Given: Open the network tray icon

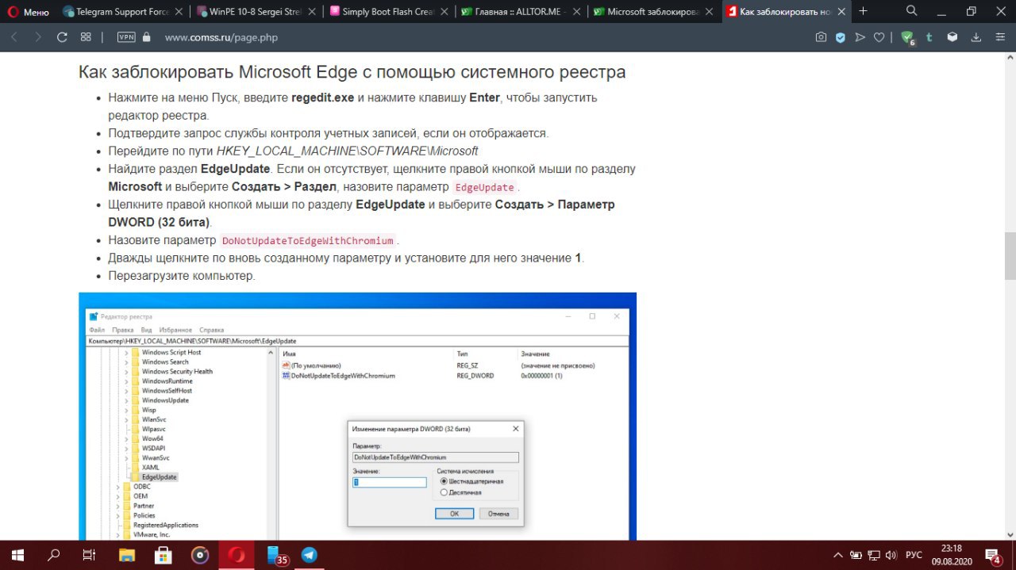Looking at the screenshot, I should pos(874,555).
